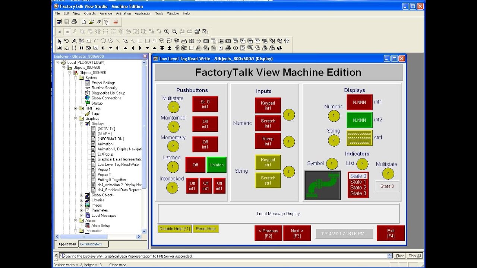Screen dimensions: 477x268
Task: Open the Animation menu
Action: pyautogui.click(x=123, y=13)
